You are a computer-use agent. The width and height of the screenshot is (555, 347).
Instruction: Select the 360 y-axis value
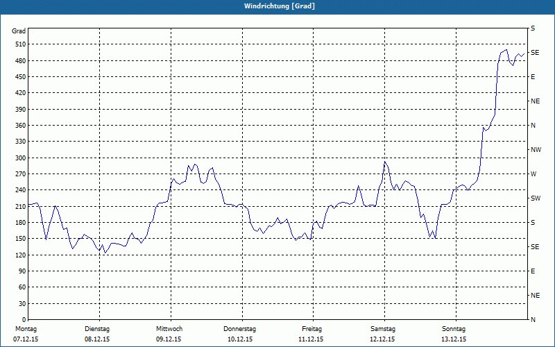[x=21, y=126]
